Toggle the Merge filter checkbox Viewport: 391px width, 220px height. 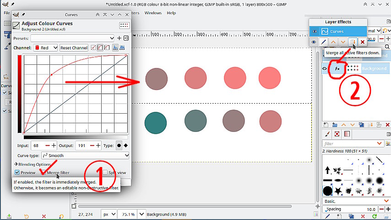(43, 172)
